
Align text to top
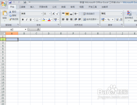[x=63, y=14]
